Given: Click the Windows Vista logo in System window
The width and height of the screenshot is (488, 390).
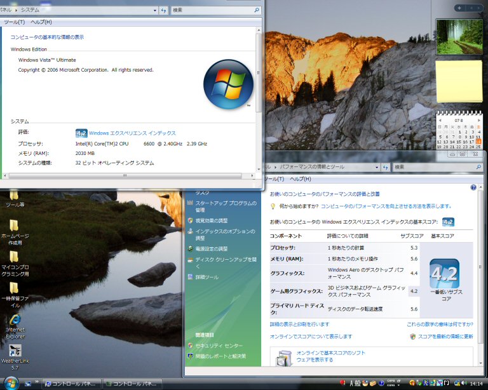Looking at the screenshot, I should click(229, 84).
